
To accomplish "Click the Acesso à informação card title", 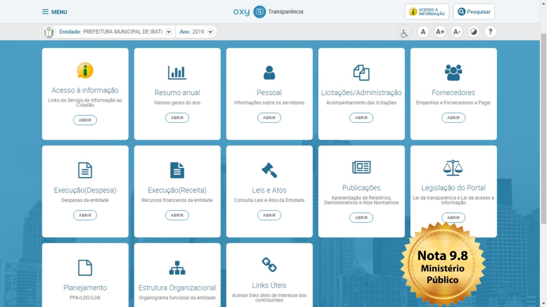I will [x=85, y=90].
